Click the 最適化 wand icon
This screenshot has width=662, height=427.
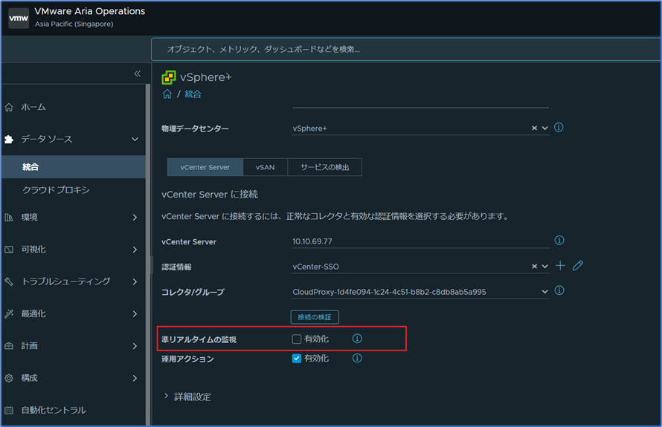[x=9, y=313]
